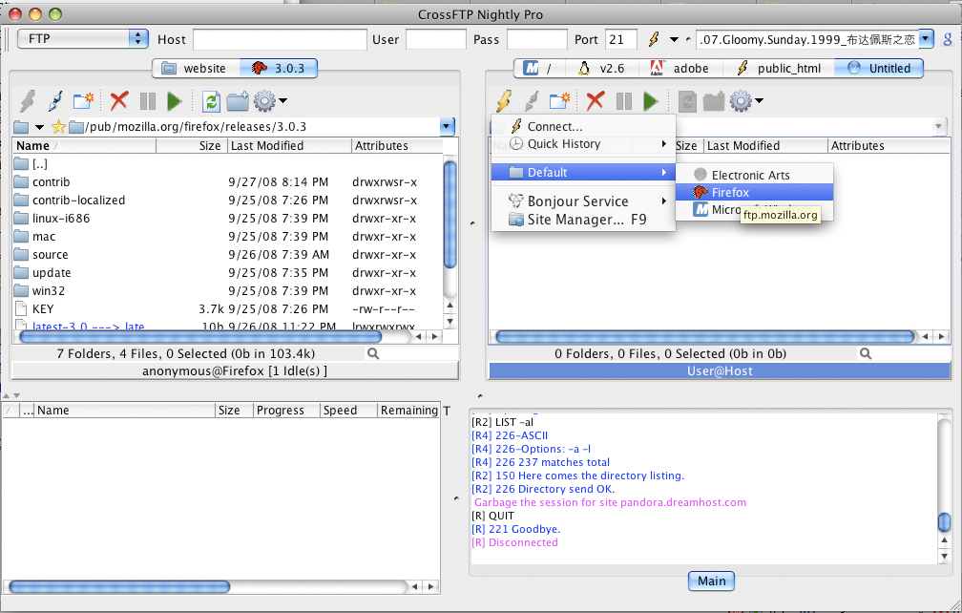Viewport: 962px width, 613px height.
Task: Create a new folder in the left pane
Action: [x=238, y=101]
